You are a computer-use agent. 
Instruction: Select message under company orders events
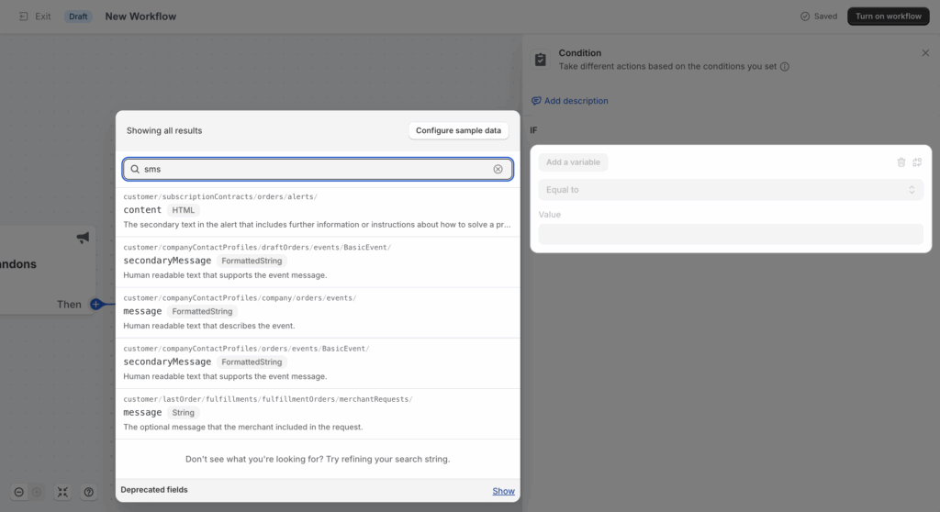(318, 313)
